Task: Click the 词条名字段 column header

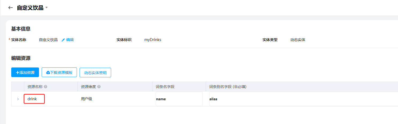Action: pyautogui.click(x=165, y=87)
